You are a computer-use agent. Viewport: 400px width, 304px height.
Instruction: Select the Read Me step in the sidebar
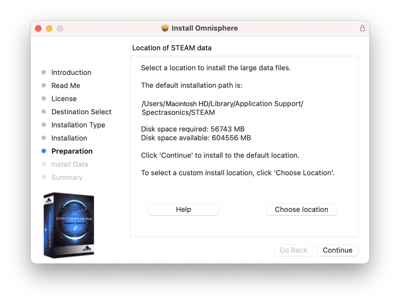(66, 86)
